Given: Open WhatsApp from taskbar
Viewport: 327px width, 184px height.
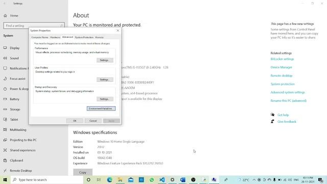Looking at the screenshot, I should (x=152, y=179).
